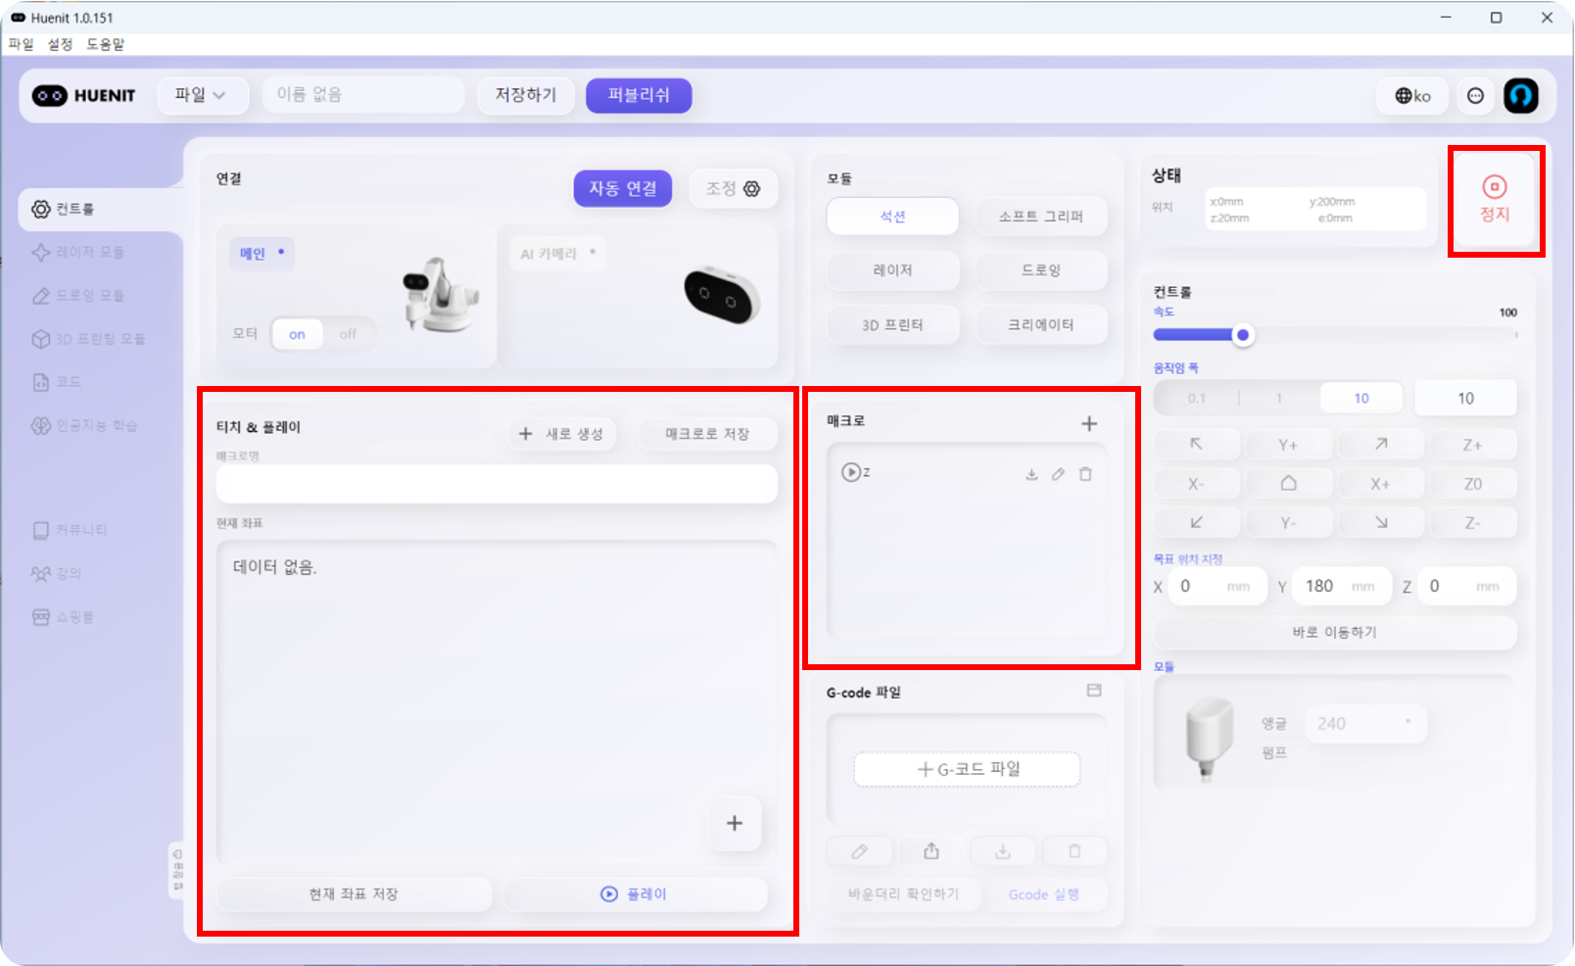
Task: Switch motor toggle to on
Action: (x=297, y=334)
